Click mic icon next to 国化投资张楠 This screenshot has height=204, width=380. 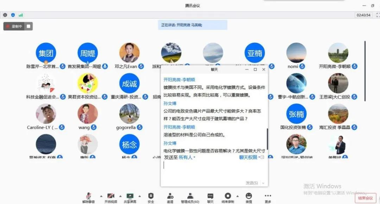tap(310, 127)
